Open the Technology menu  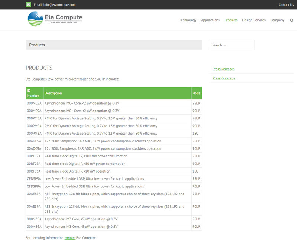pyautogui.click(x=188, y=20)
